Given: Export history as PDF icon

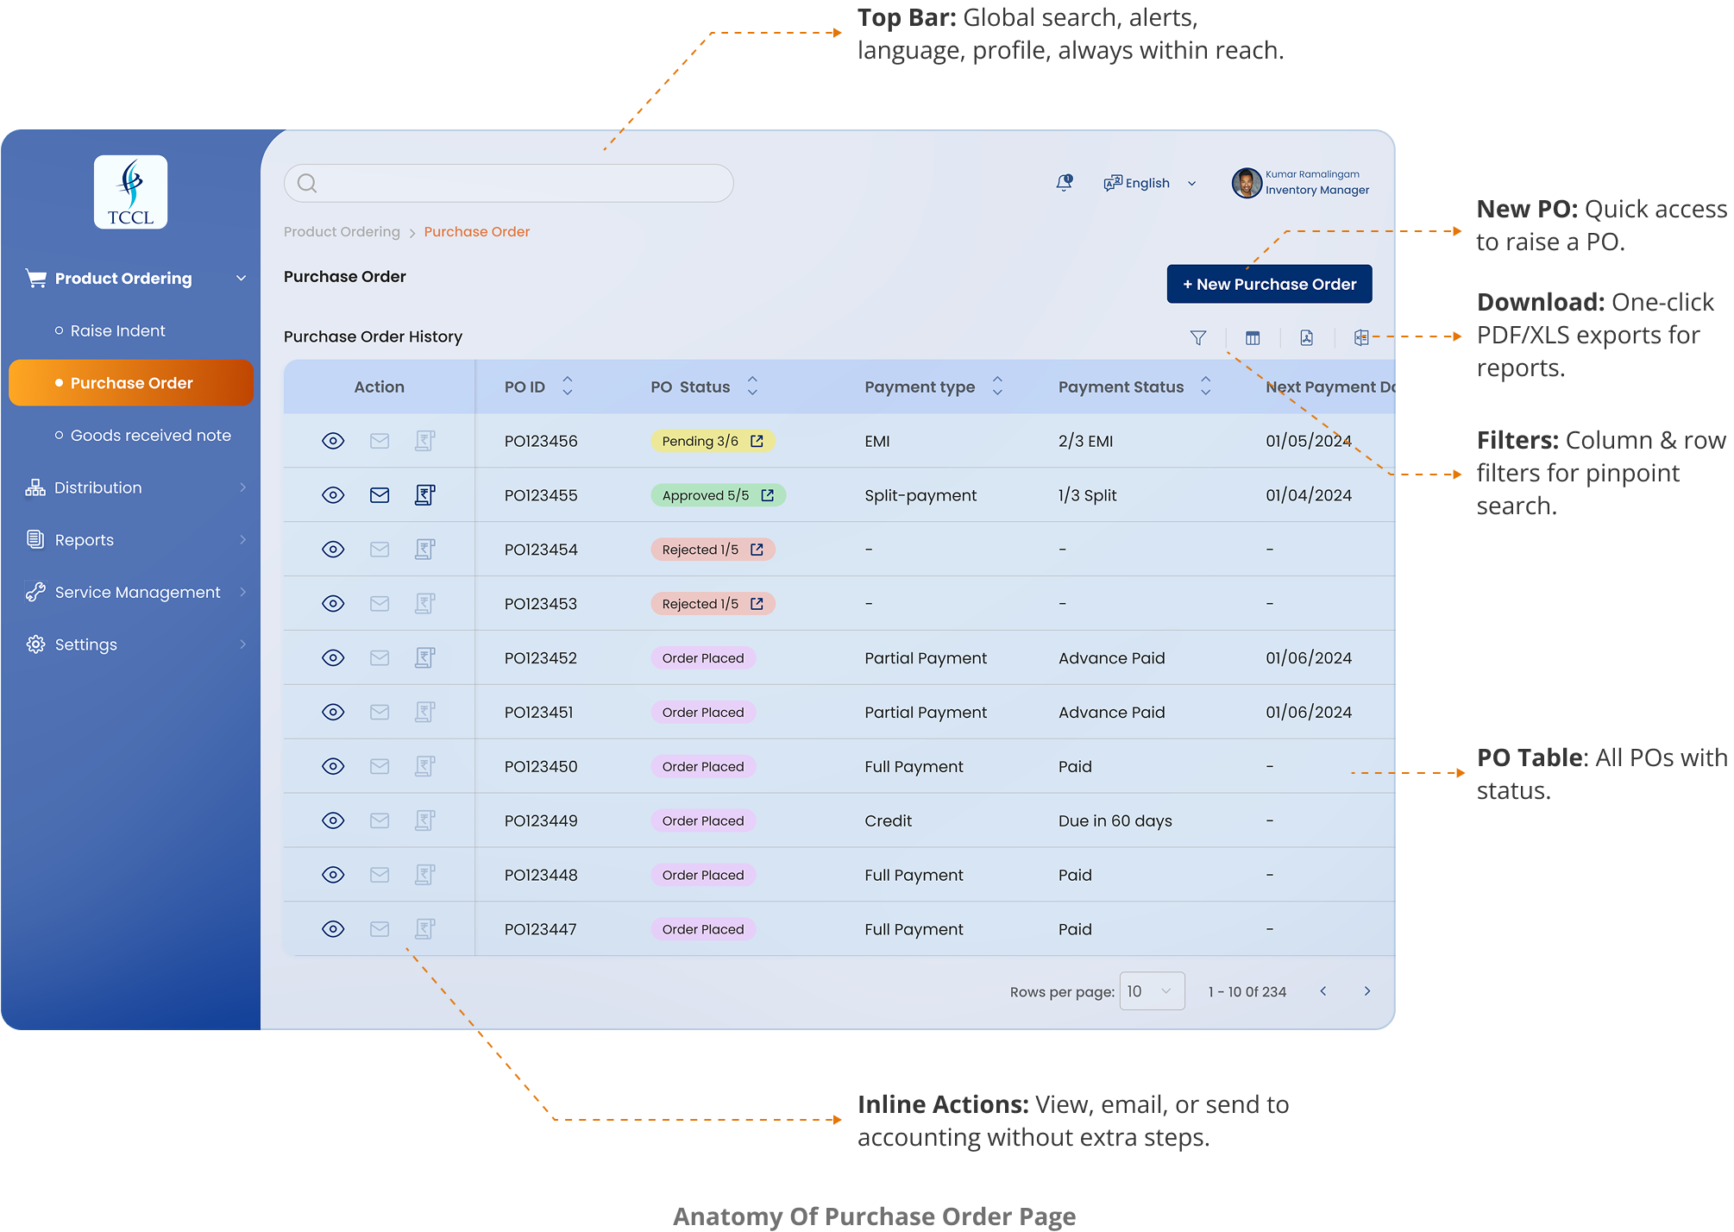Looking at the screenshot, I should coord(1307,338).
